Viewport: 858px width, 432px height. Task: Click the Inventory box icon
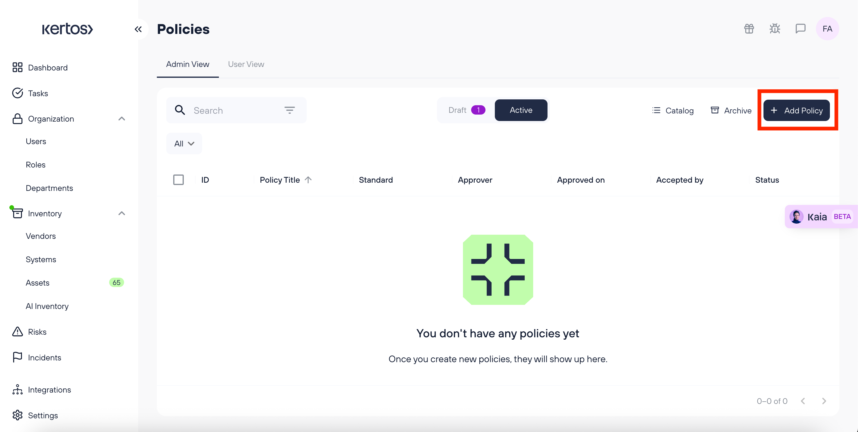coord(17,213)
